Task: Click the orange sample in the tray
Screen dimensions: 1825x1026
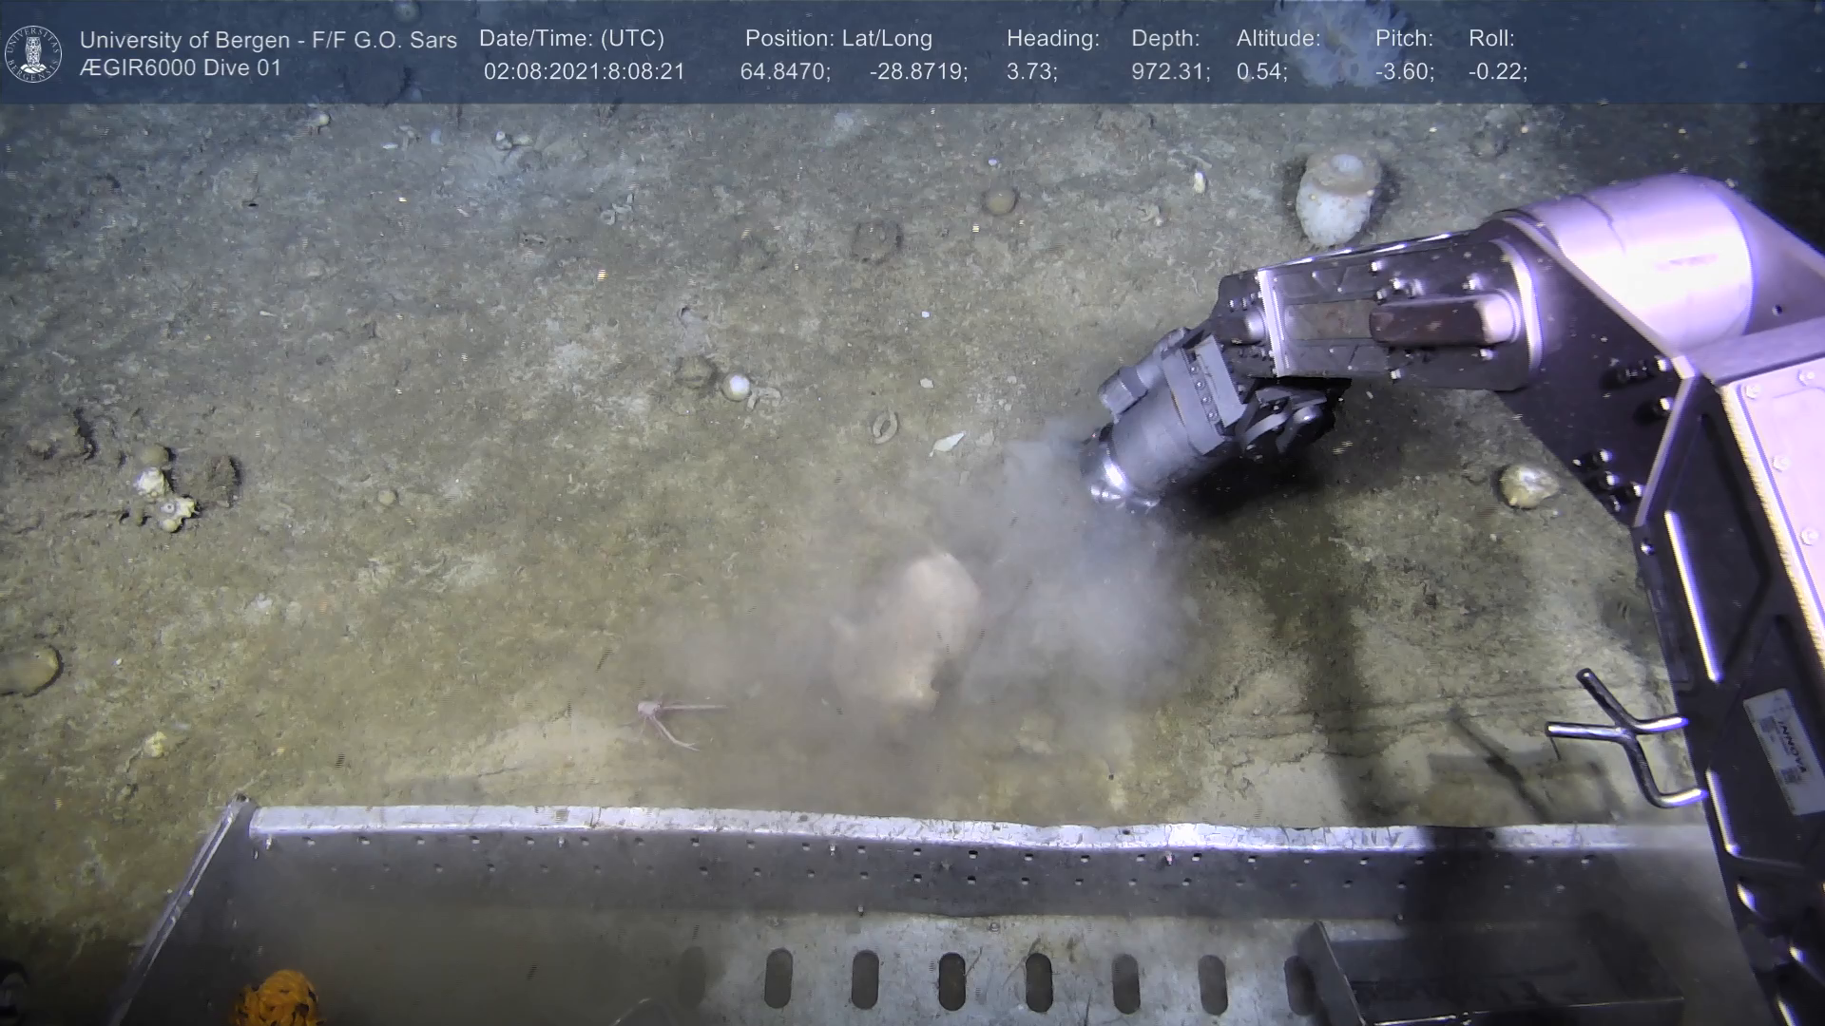Action: click(277, 999)
